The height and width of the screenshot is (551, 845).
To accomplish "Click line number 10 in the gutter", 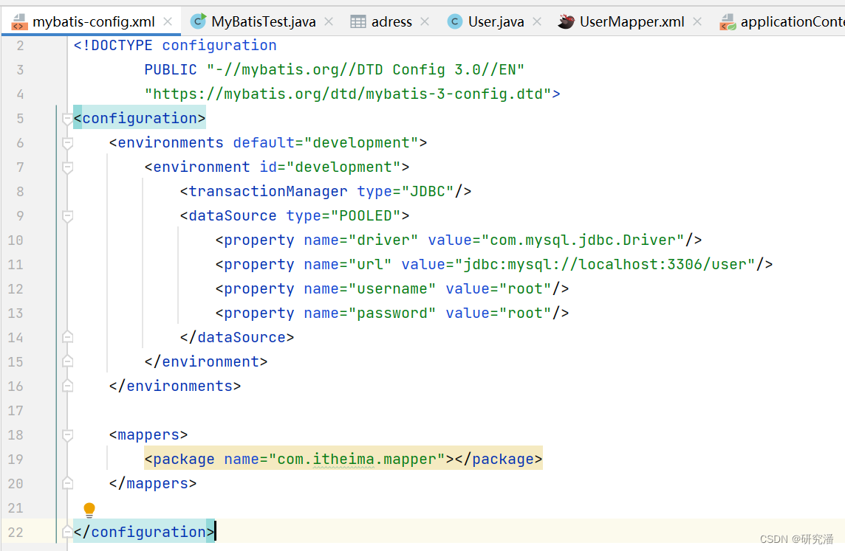I will (16, 240).
